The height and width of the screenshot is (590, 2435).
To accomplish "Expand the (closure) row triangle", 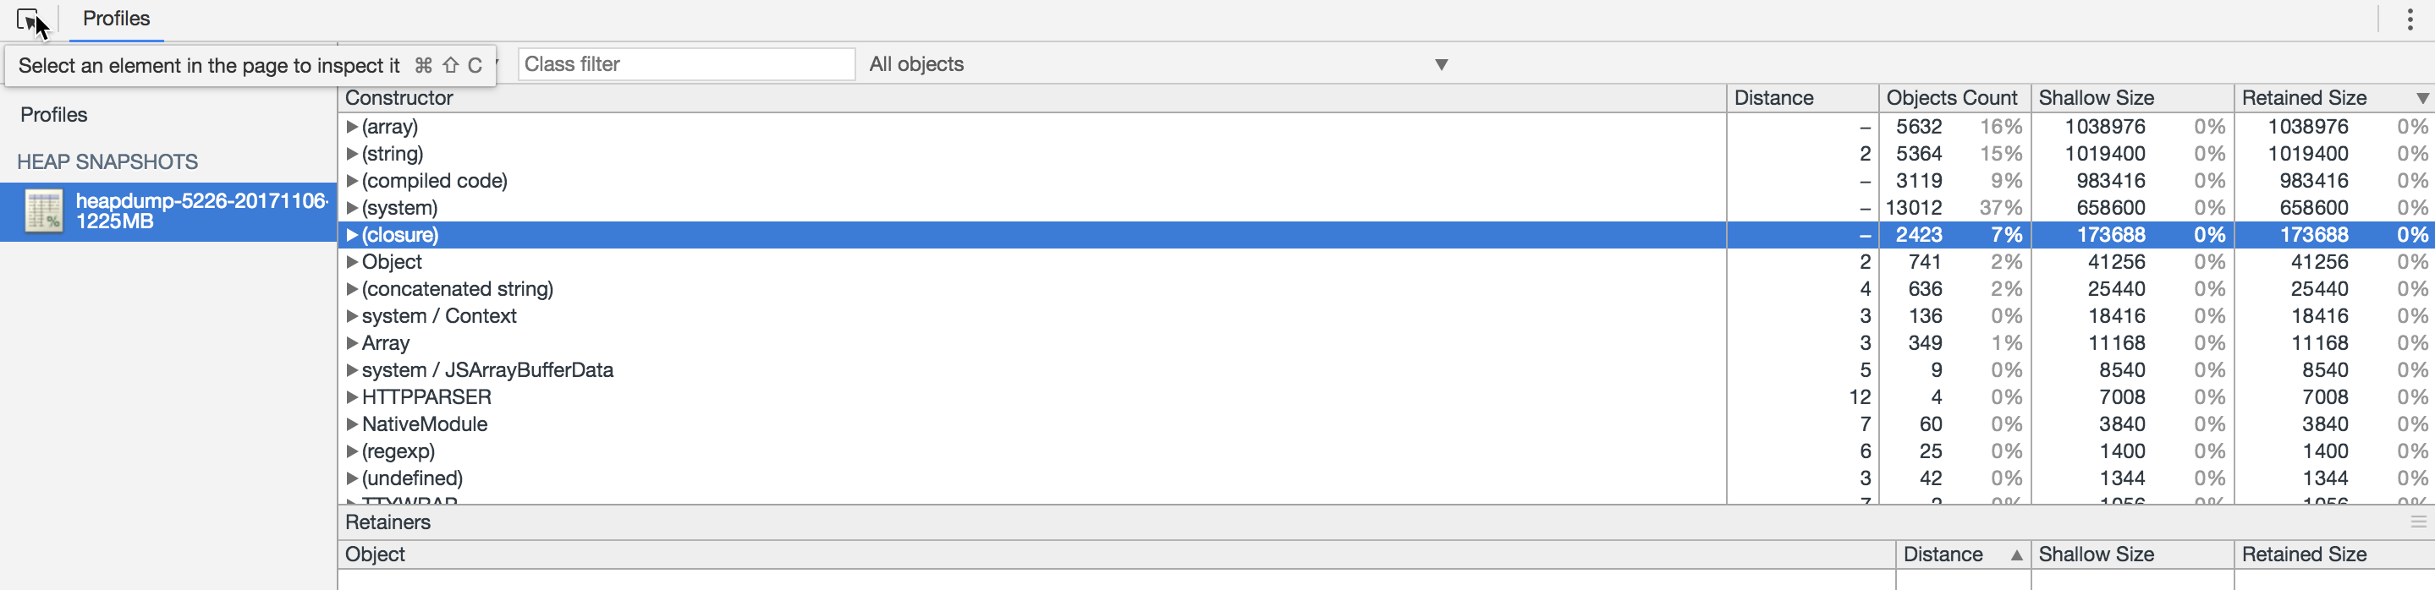I will 352,235.
